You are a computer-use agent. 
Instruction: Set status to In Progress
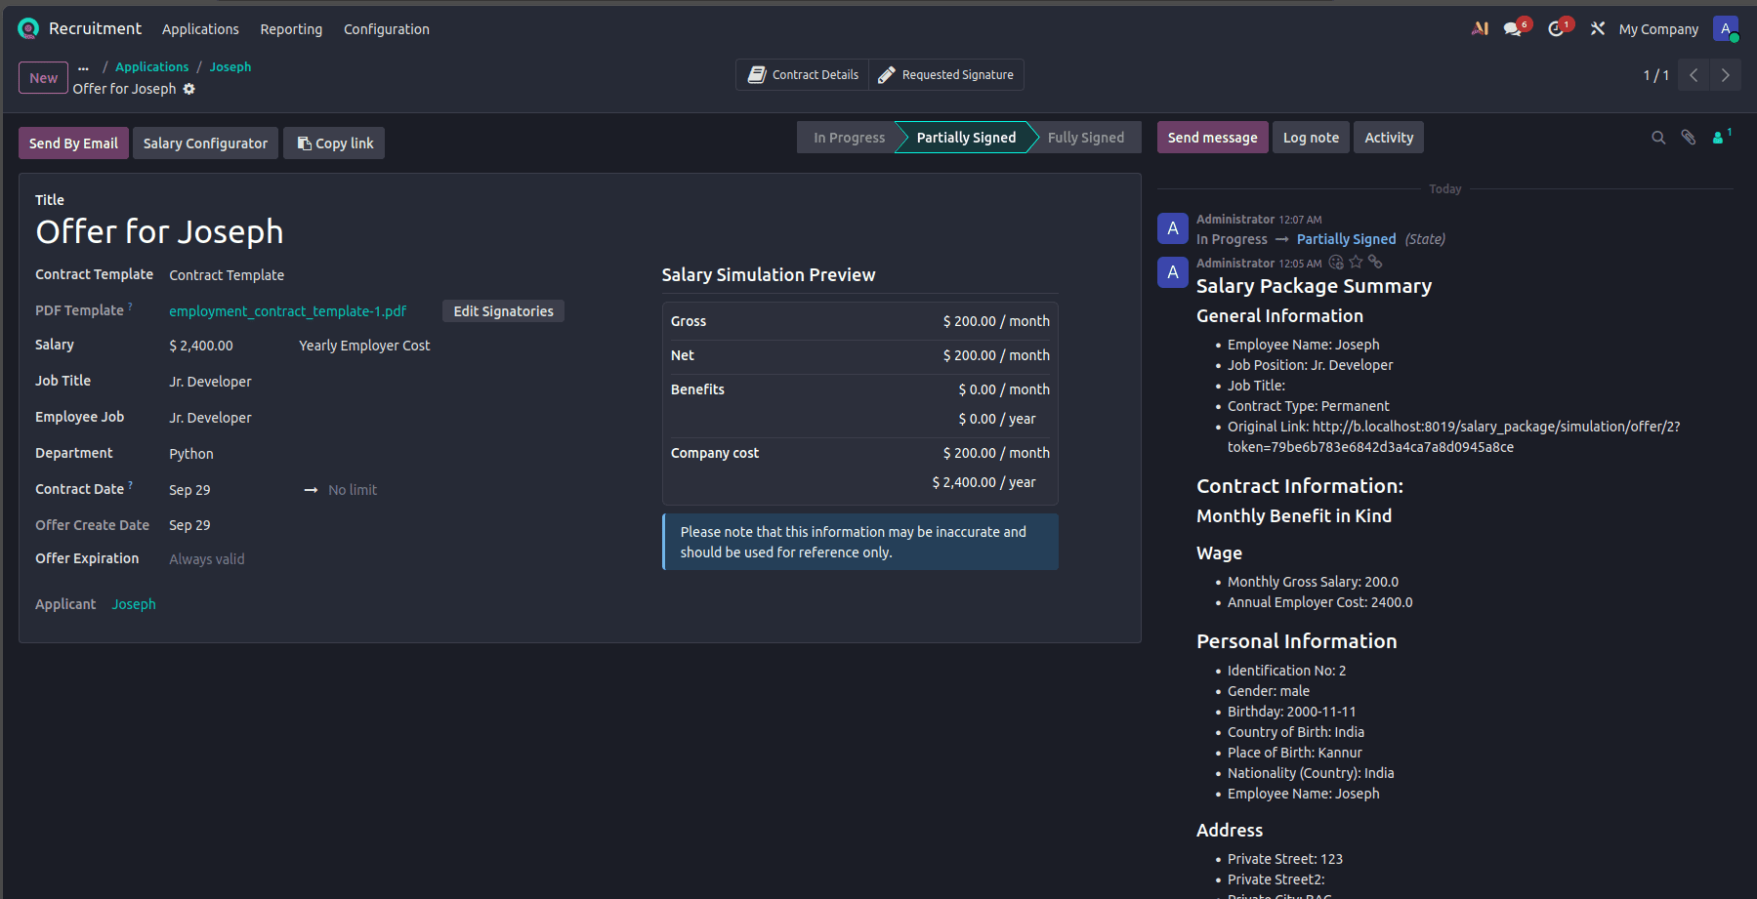coord(849,138)
